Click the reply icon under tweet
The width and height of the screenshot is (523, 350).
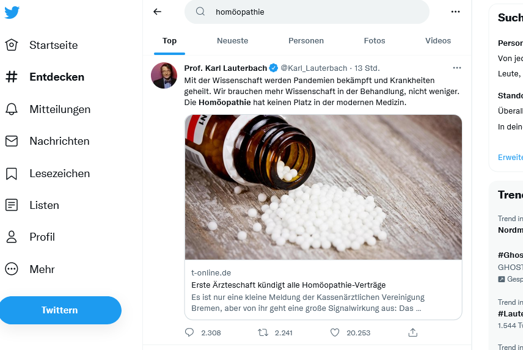click(x=189, y=333)
